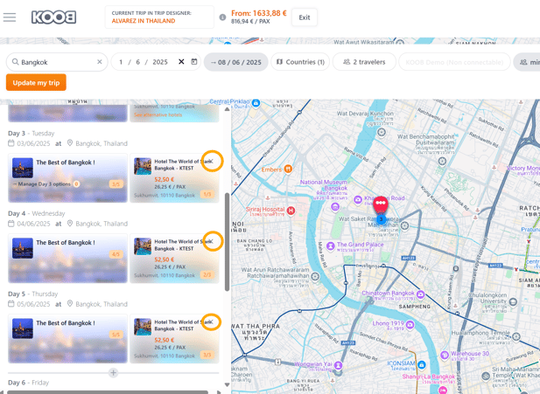Screen dimensions: 540x394
Task: Open the hamburger menu
Action: (10, 17)
